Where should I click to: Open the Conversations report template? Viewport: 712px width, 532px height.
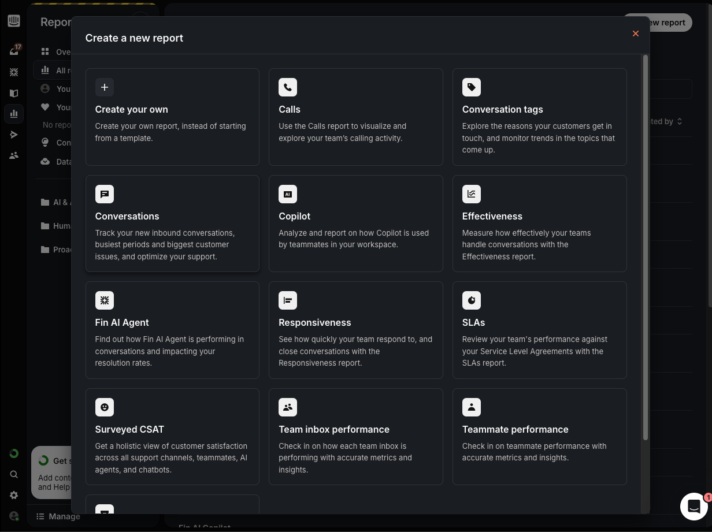point(172,224)
